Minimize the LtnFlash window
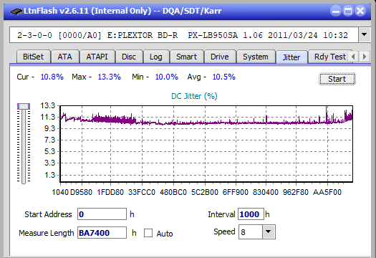Image resolution: width=376 pixels, height=258 pixels. point(336,11)
